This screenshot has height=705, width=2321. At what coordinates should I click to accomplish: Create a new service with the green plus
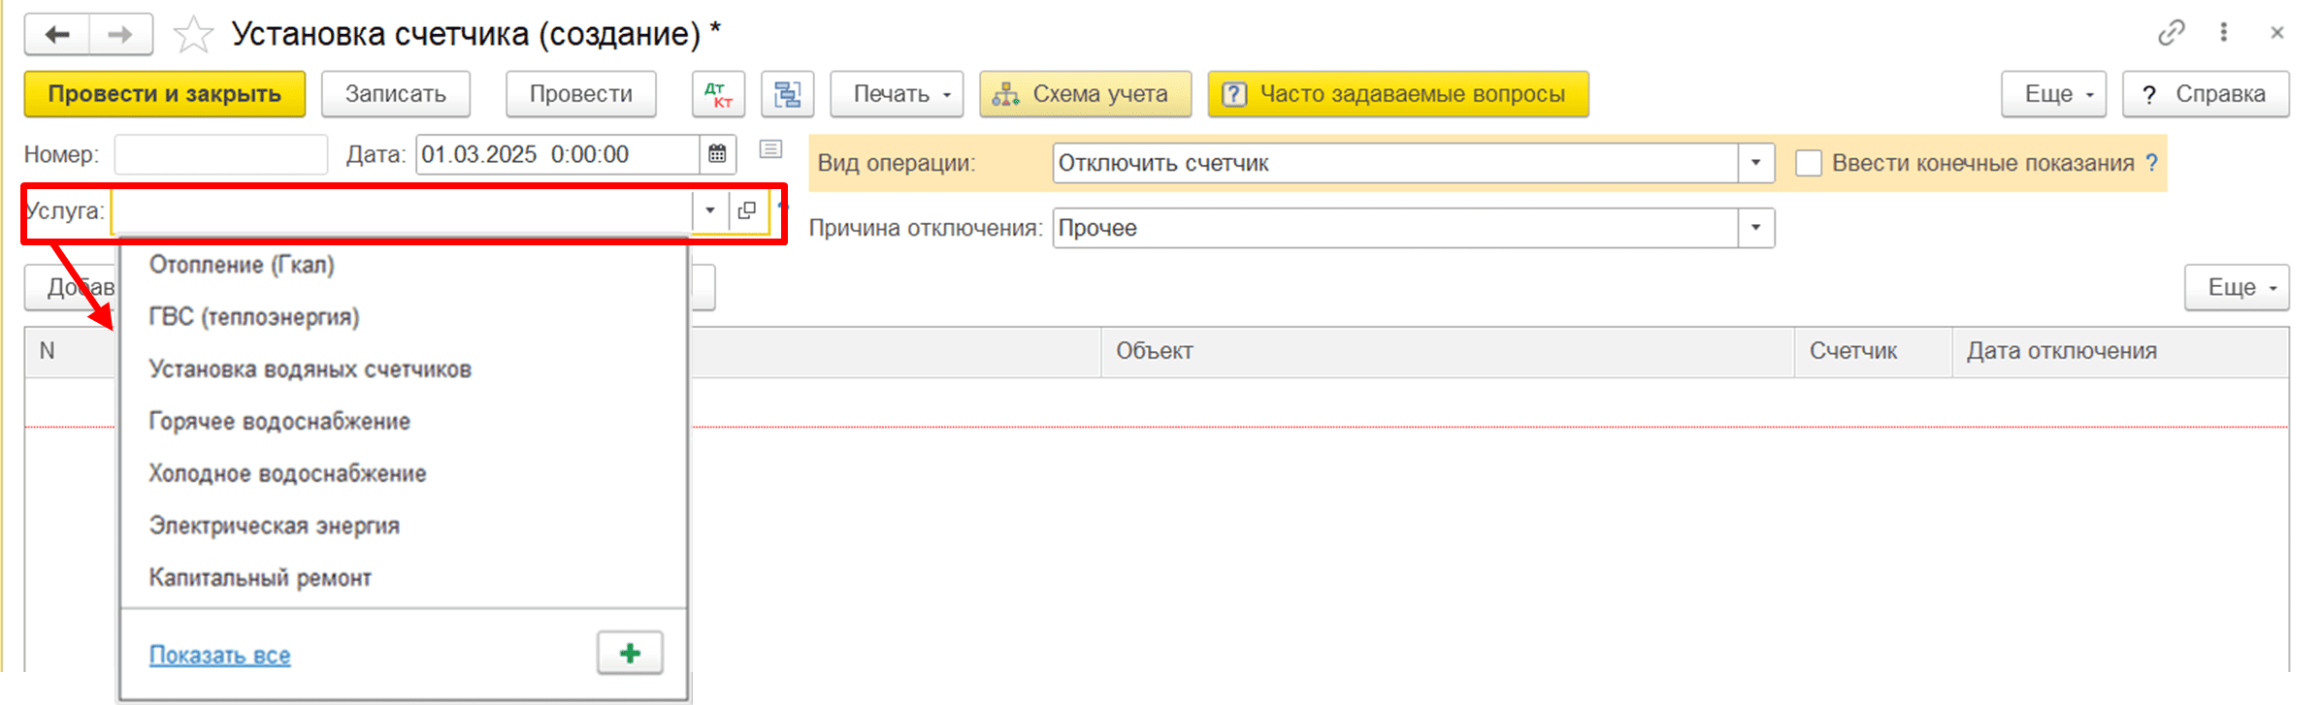(x=631, y=654)
